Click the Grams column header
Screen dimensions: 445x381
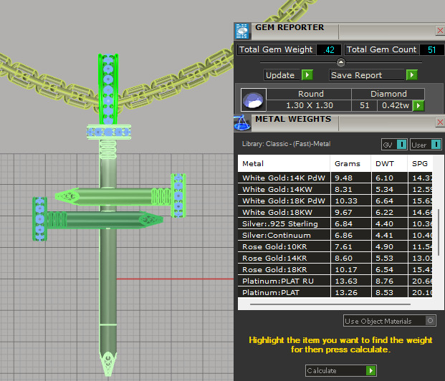coord(351,164)
